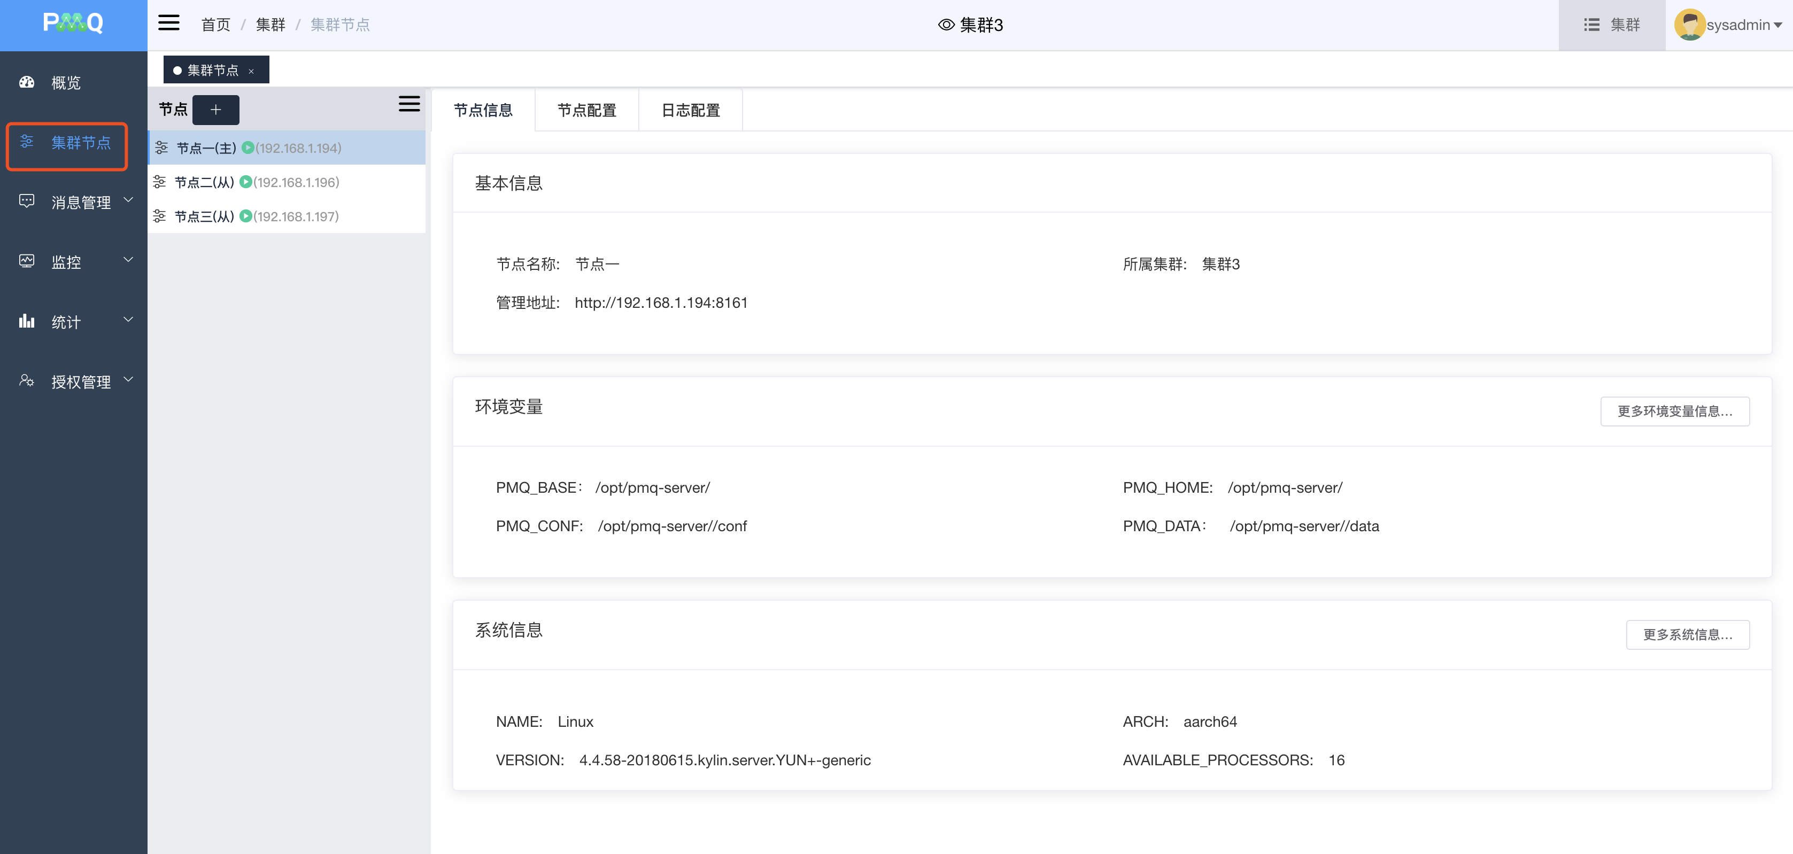This screenshot has height=854, width=1793.
Task: Select node 节点三(从) in the list
Action: (204, 216)
